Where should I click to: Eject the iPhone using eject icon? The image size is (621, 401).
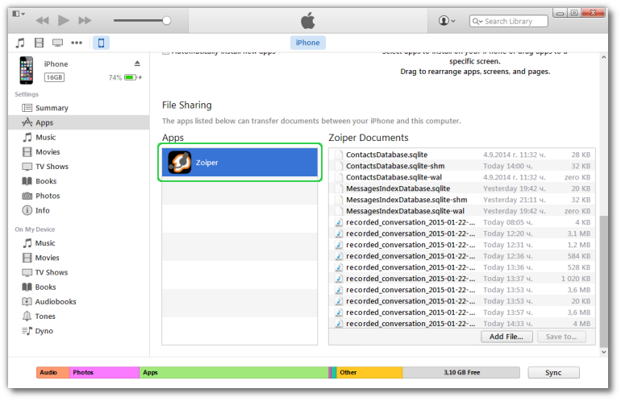coord(137,64)
